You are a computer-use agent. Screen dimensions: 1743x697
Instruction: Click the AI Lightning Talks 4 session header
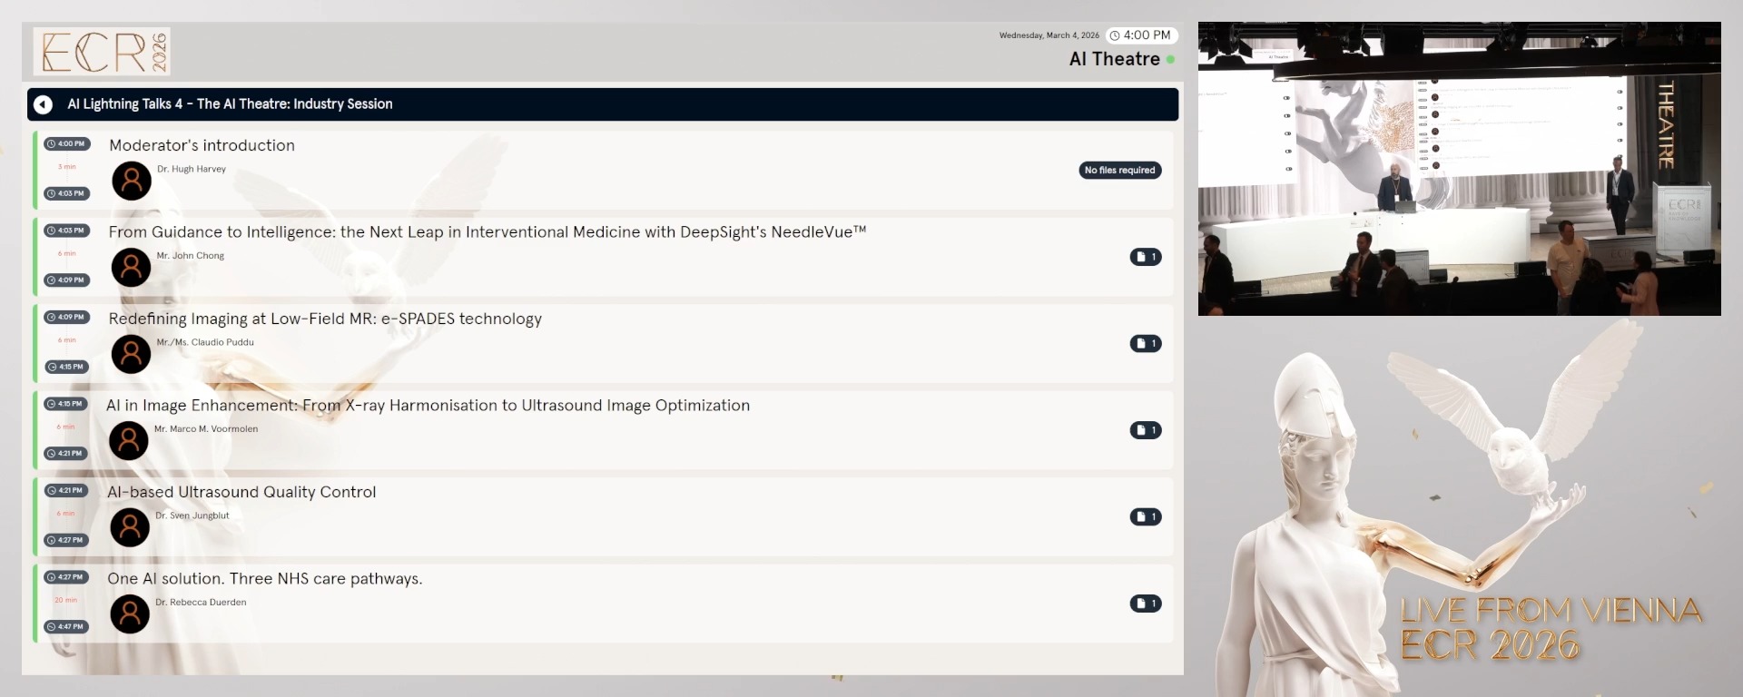(230, 104)
